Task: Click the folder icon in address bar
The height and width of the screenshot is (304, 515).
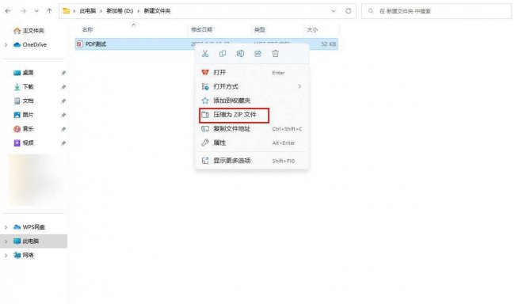Action: click(x=67, y=11)
